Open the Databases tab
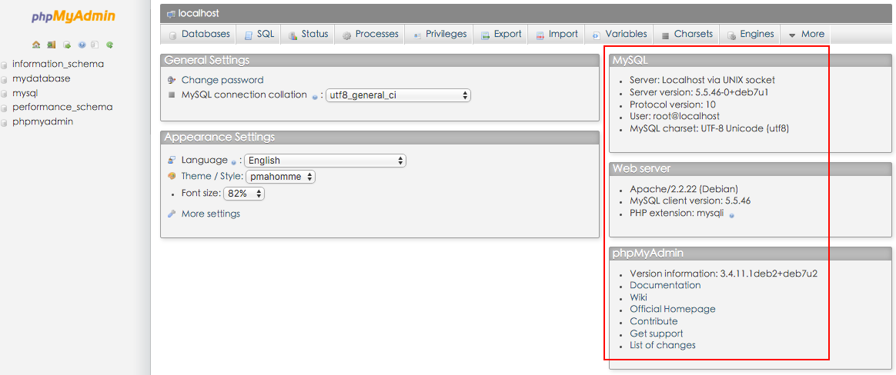Screen dimensions: 896x375 (199, 35)
